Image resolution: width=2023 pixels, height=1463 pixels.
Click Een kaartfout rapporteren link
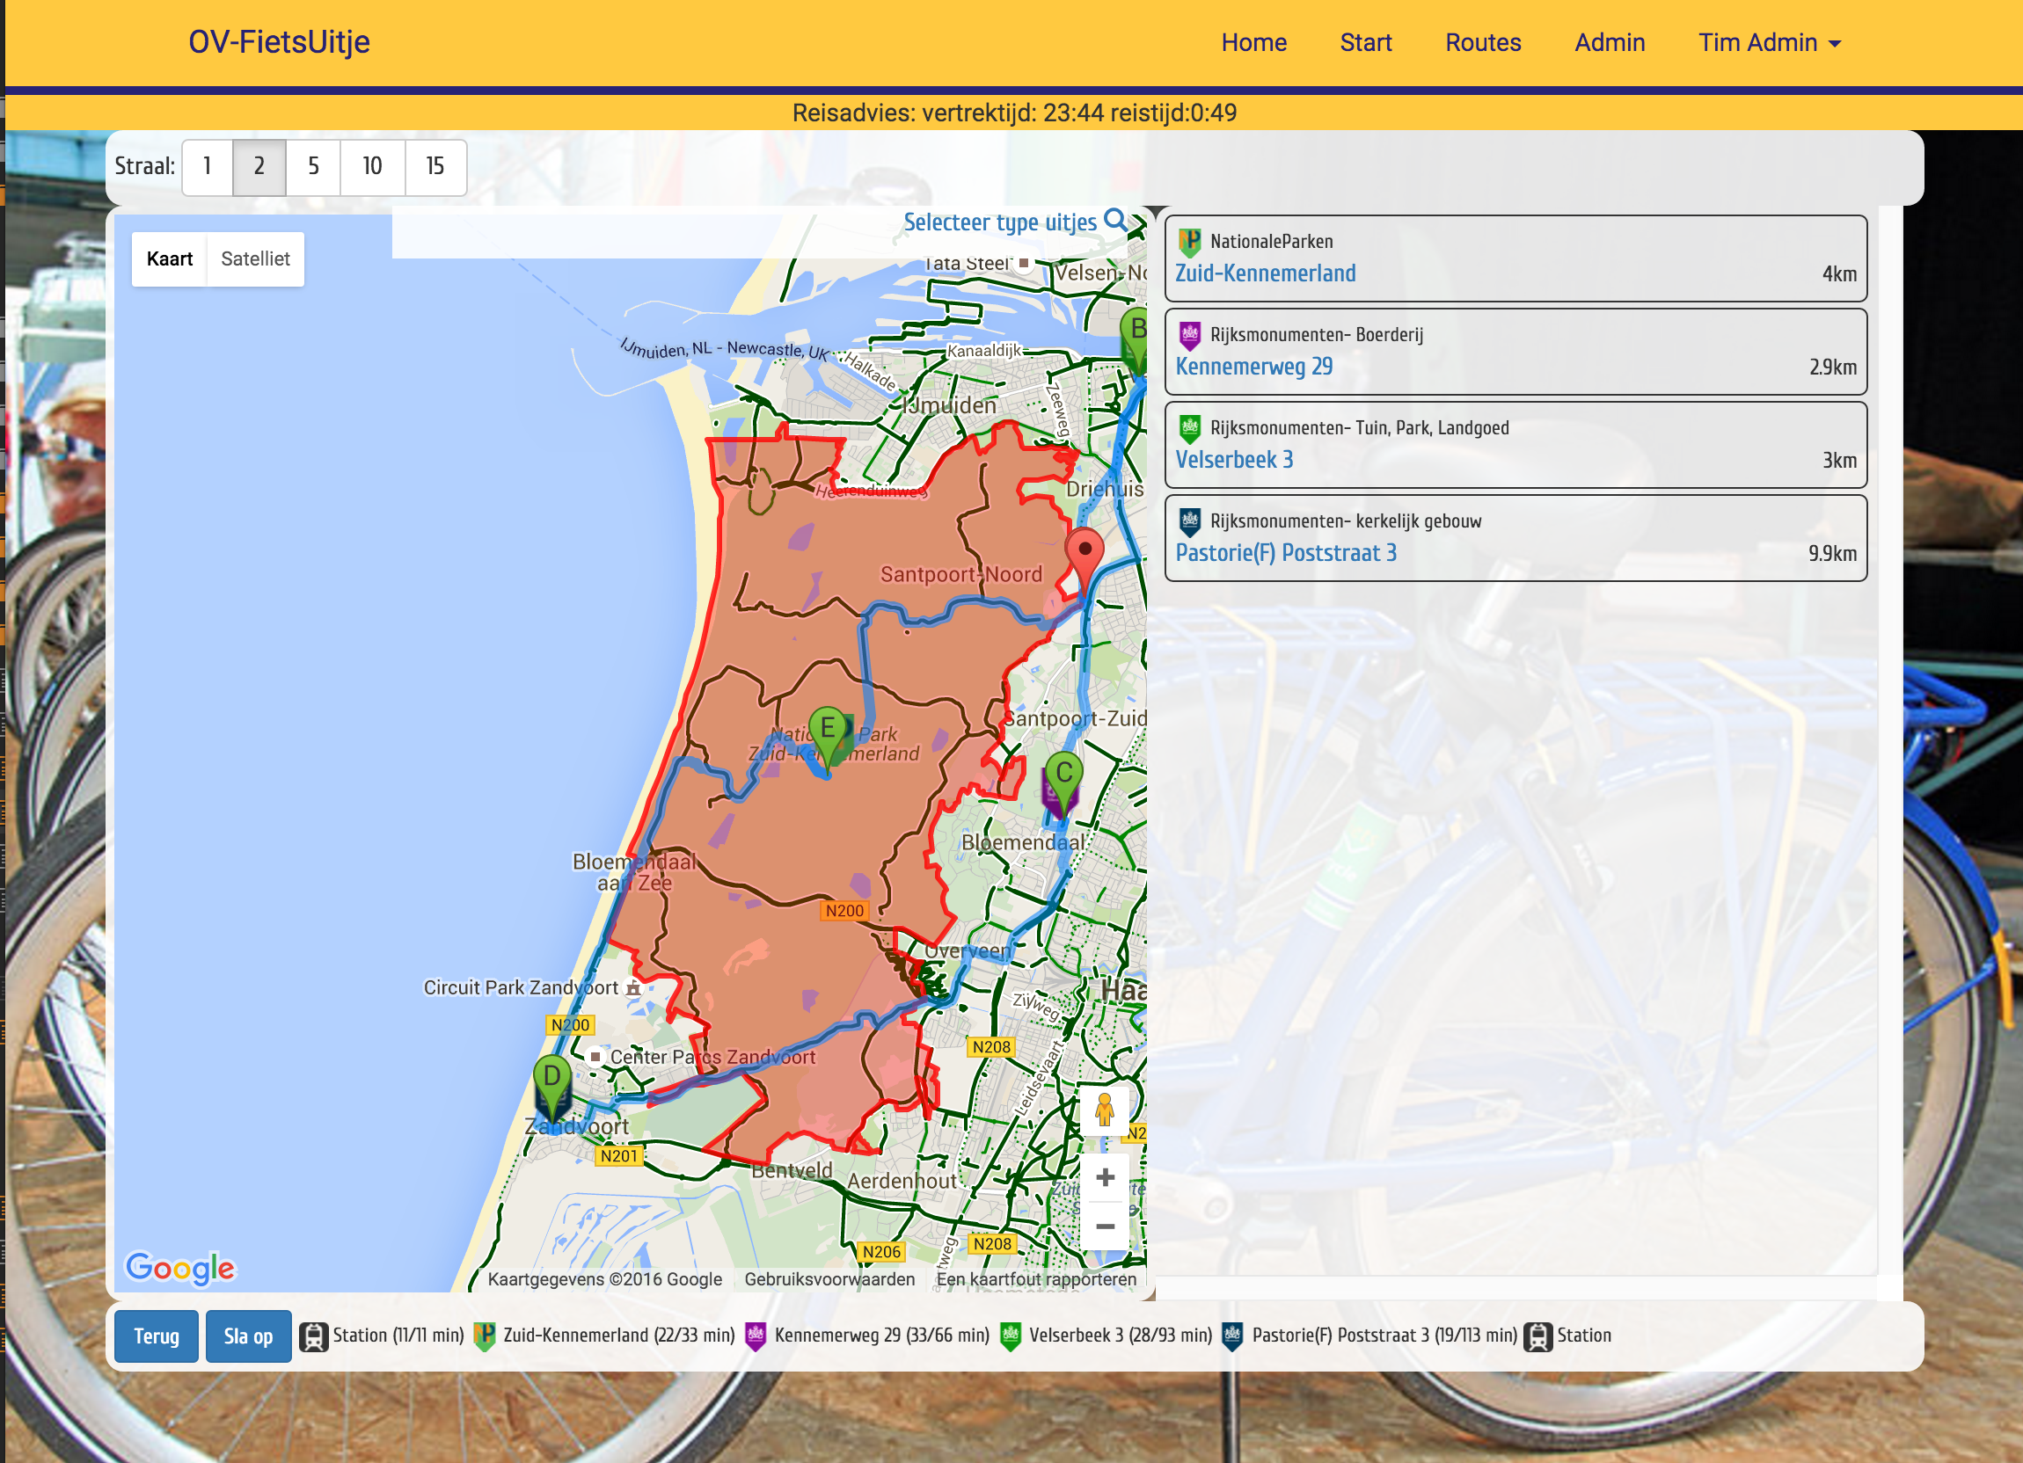tap(1035, 1279)
